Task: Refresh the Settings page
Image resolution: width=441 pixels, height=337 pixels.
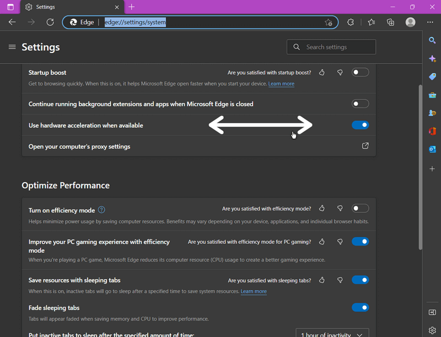Action: click(x=50, y=22)
